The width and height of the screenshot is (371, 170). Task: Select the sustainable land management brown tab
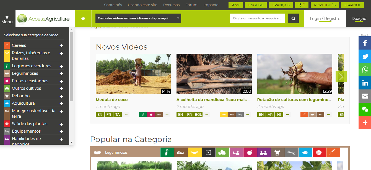point(181,153)
